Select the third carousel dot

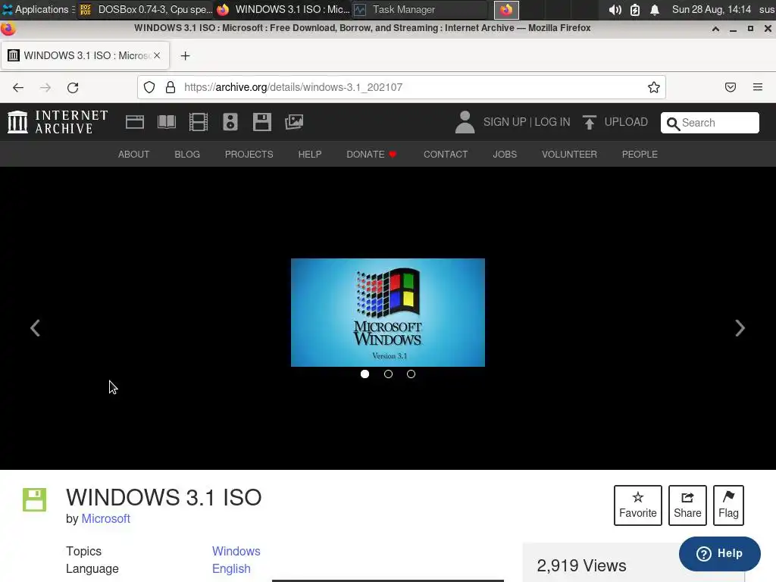[411, 374]
